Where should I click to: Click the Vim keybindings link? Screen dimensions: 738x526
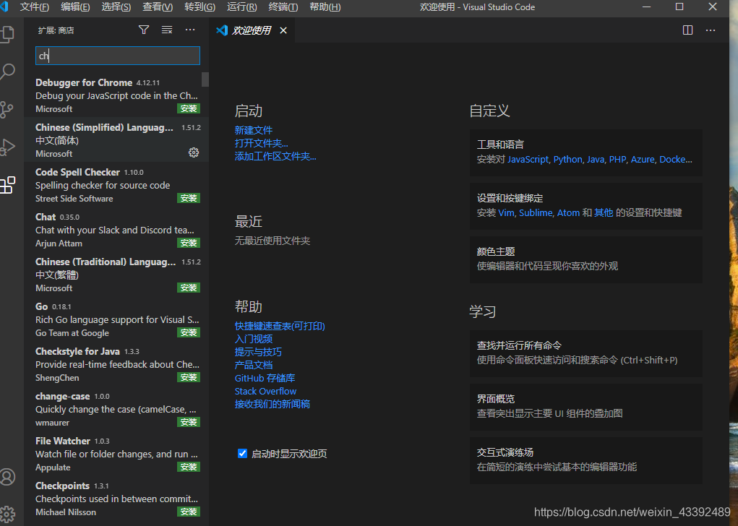(506, 212)
